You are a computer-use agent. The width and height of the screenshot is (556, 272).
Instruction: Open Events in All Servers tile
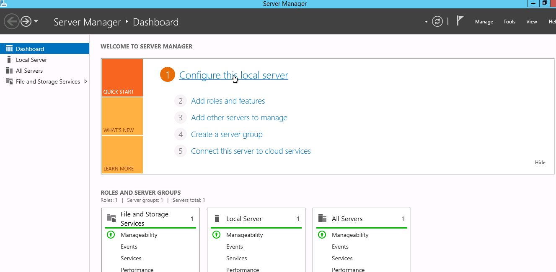(x=340, y=247)
